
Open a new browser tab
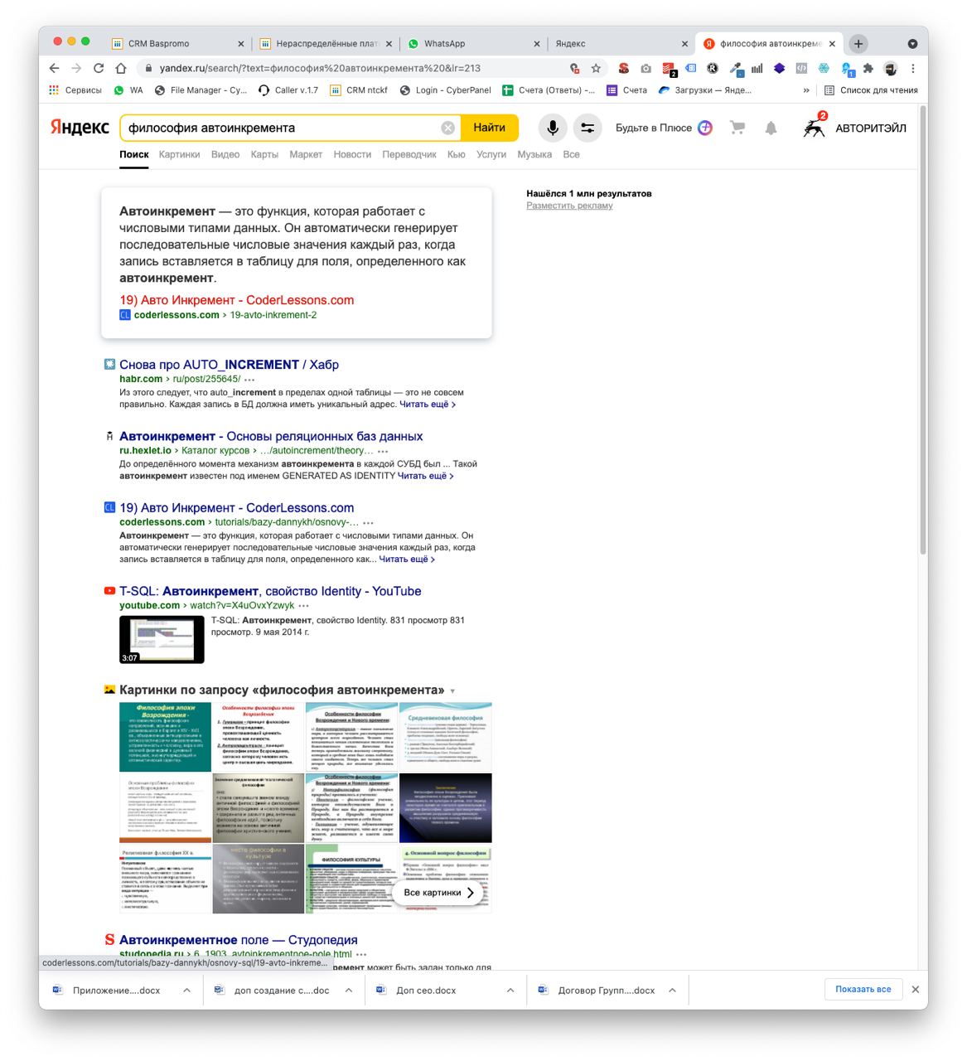[x=858, y=44]
